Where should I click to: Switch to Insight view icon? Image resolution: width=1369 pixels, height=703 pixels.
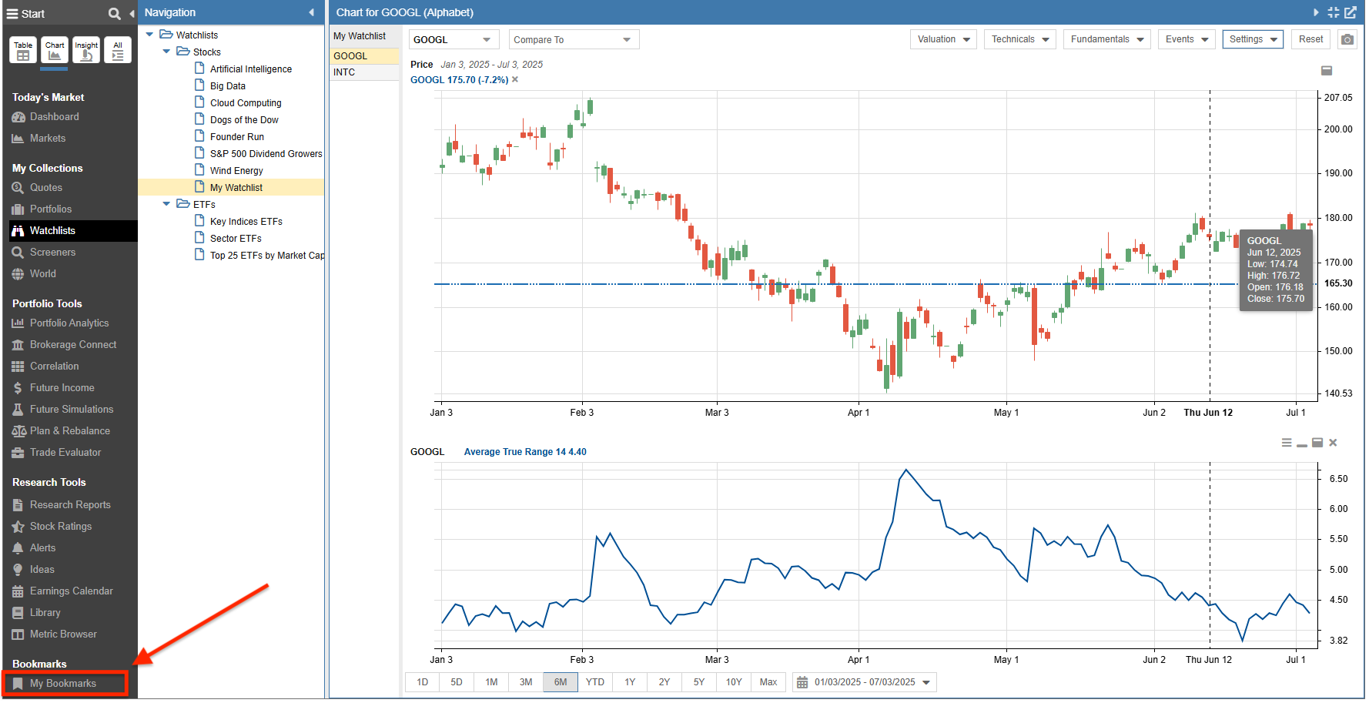(x=86, y=51)
